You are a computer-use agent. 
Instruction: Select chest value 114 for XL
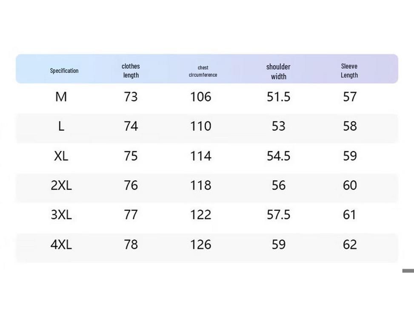(201, 156)
